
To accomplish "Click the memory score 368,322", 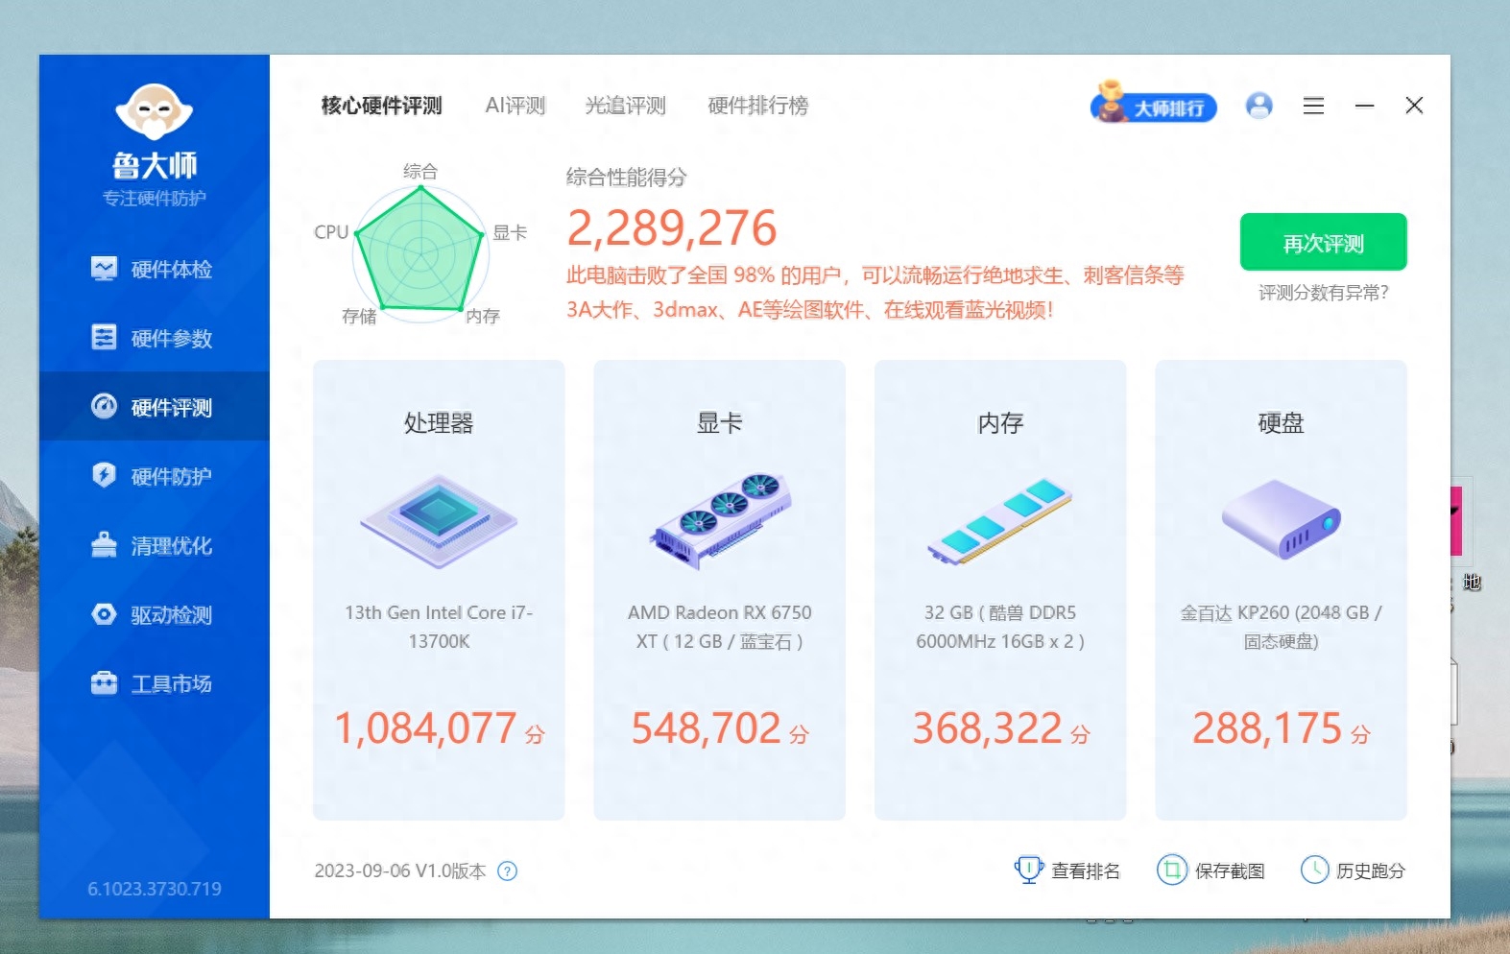I will pyautogui.click(x=987, y=728).
